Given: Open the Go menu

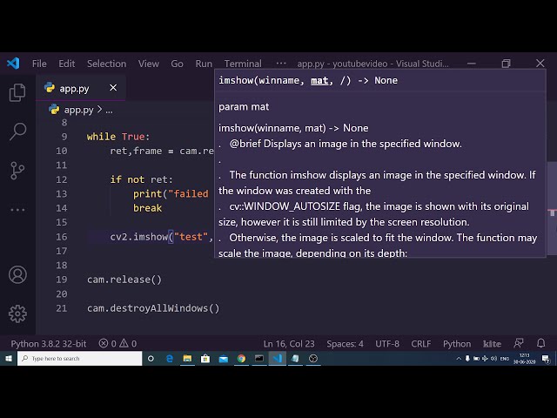Looking at the screenshot, I should pos(177,64).
